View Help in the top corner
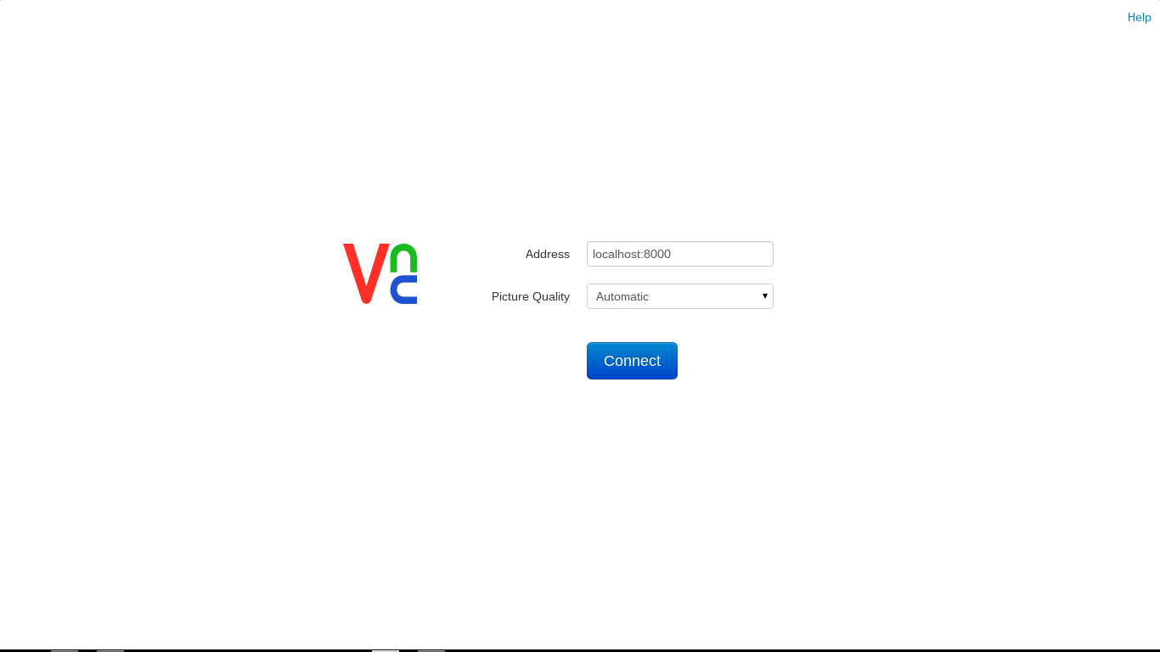The image size is (1160, 652). point(1139,17)
